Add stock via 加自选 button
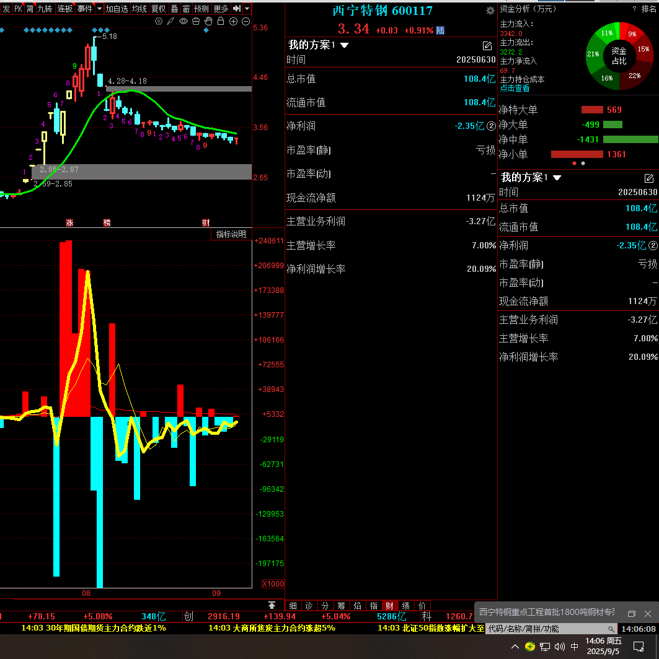Screen dimensions: 659x659 click(117, 9)
